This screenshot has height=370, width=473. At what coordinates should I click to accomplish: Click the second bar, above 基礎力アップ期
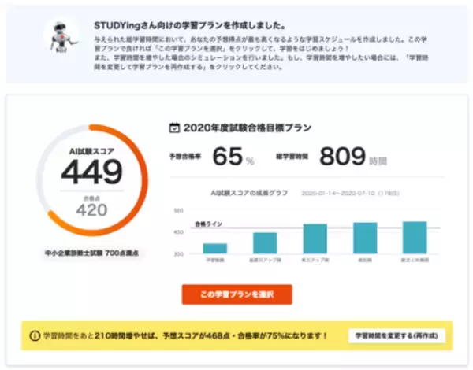(x=265, y=243)
